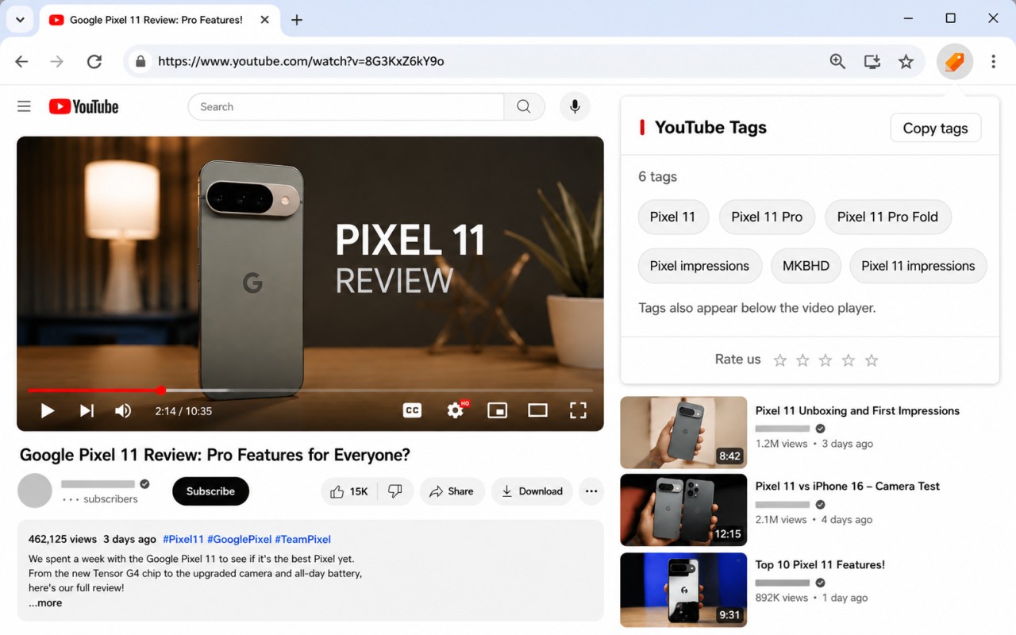Click the browser zoom magnifier icon
This screenshot has width=1016, height=635.
coord(837,62)
